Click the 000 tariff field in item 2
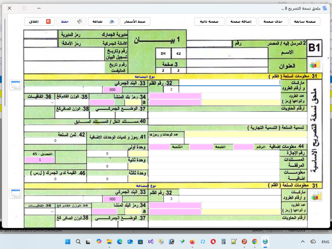The width and height of the screenshot is (332, 249). [112, 90]
